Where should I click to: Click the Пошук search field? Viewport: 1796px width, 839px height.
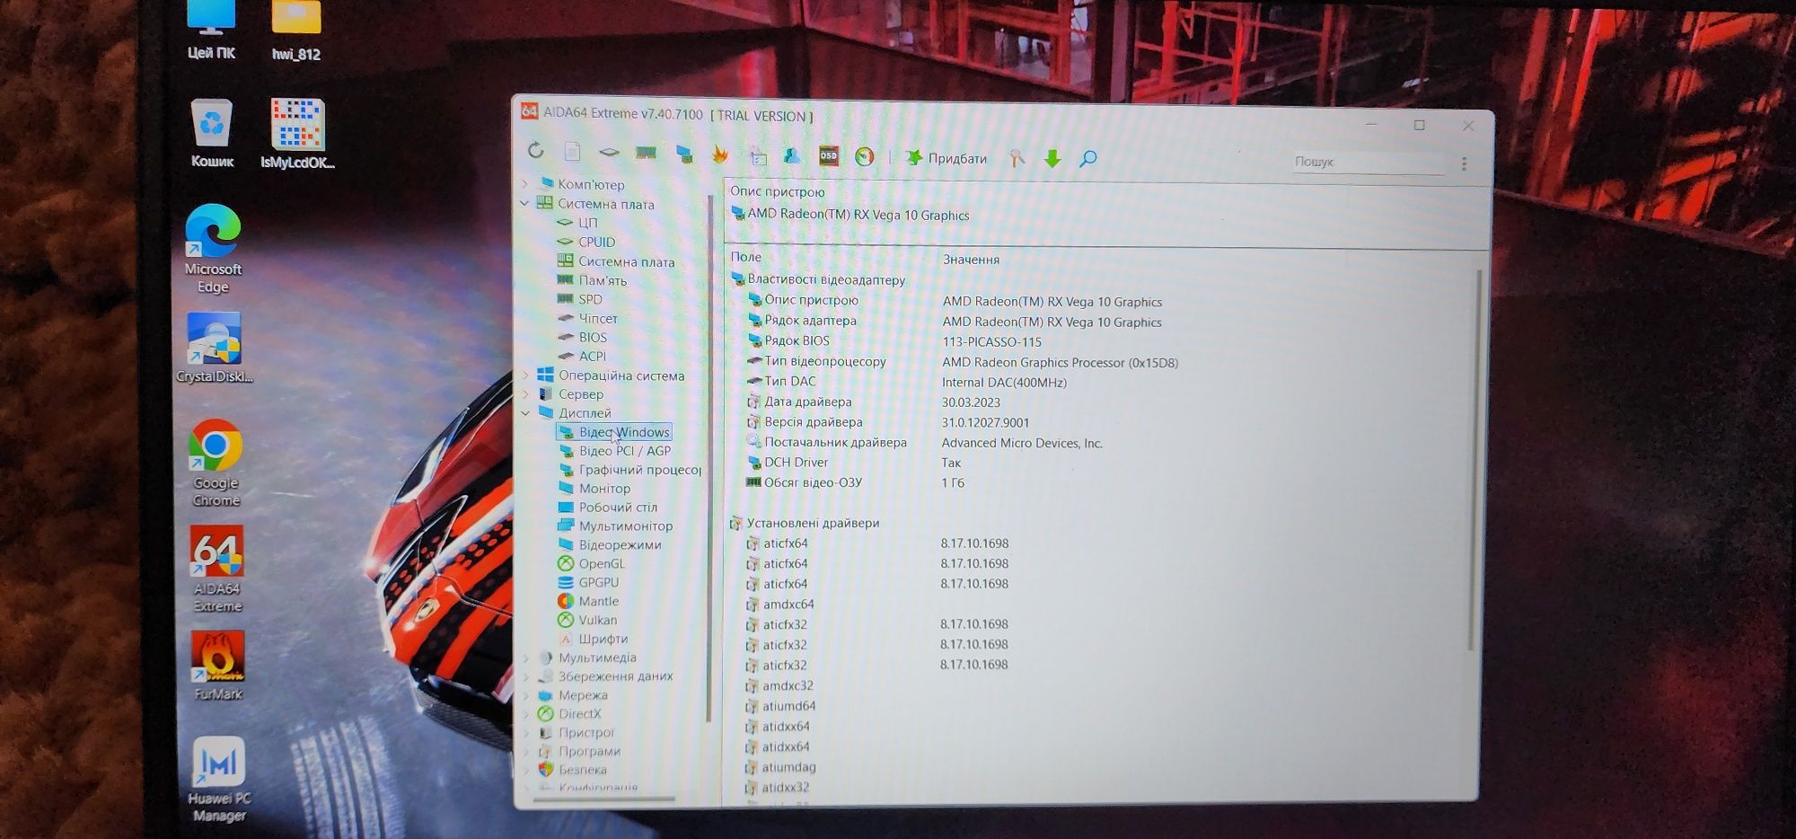pos(1368,162)
